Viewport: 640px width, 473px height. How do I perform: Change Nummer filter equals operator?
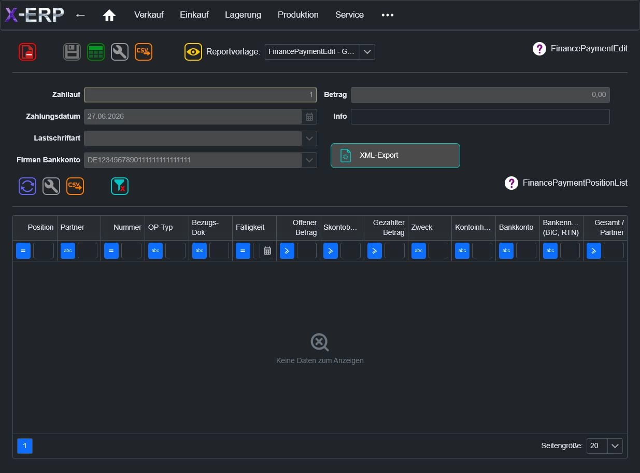click(111, 251)
